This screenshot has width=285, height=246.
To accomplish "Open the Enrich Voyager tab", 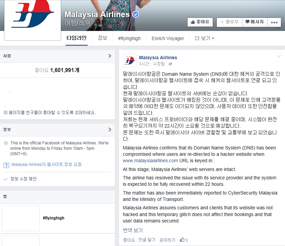I will 168,38.
